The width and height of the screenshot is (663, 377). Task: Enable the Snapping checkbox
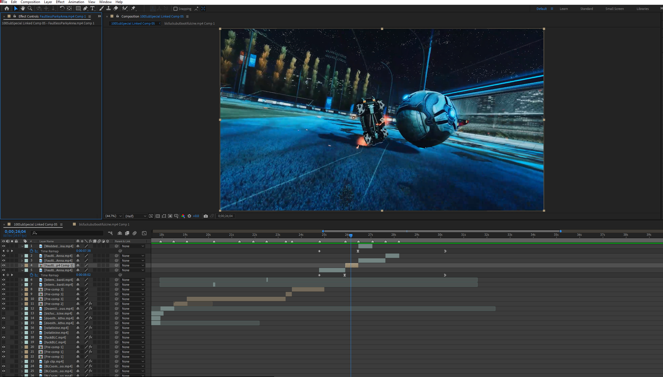(x=176, y=8)
